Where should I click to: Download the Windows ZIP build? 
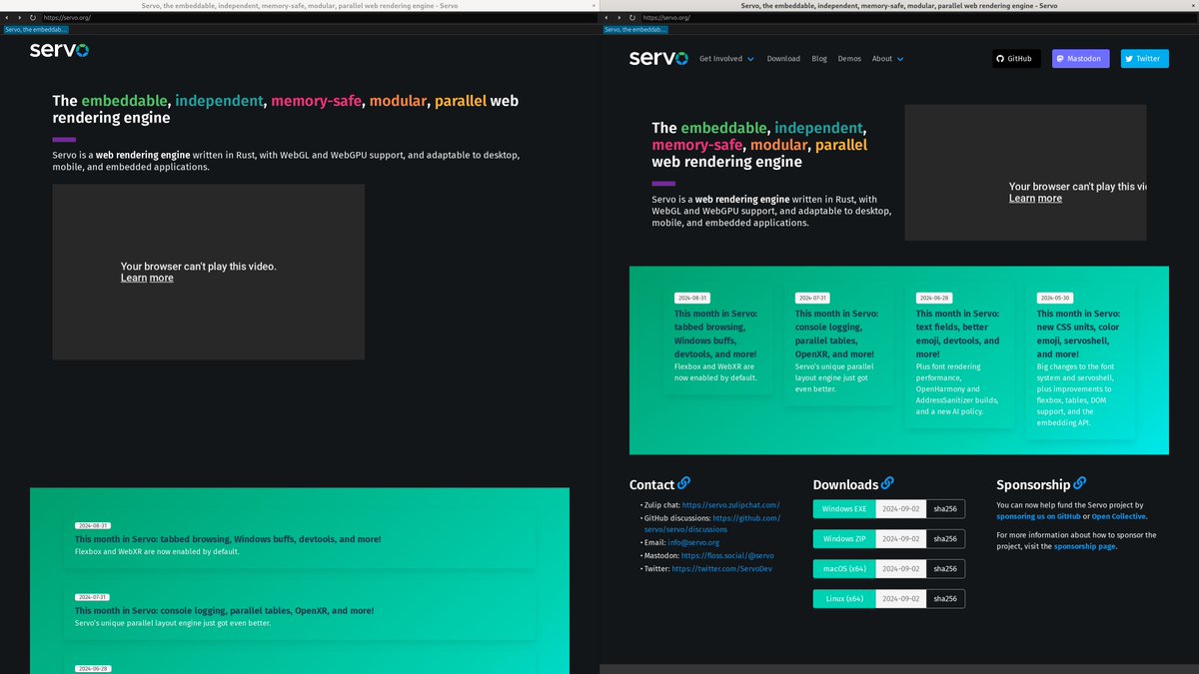click(844, 539)
